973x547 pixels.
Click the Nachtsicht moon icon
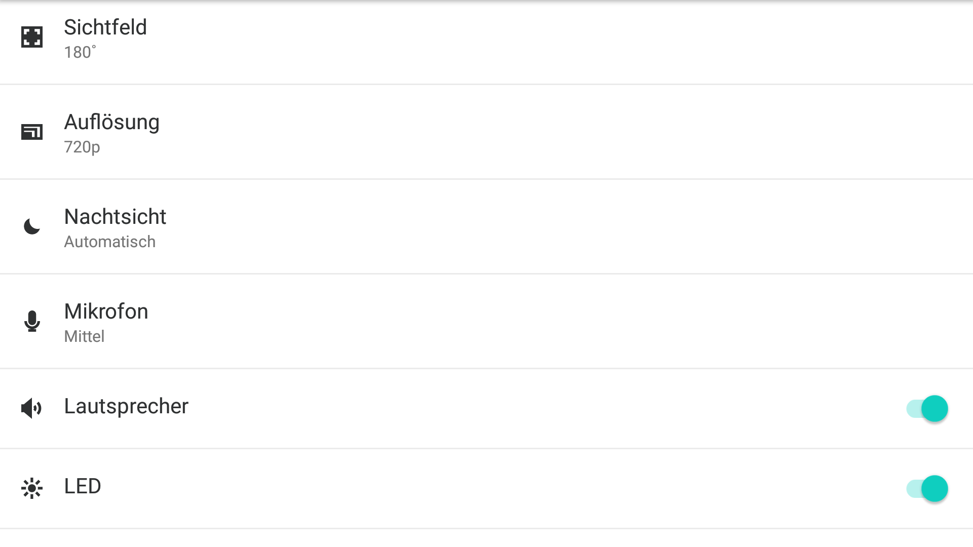coord(31,226)
